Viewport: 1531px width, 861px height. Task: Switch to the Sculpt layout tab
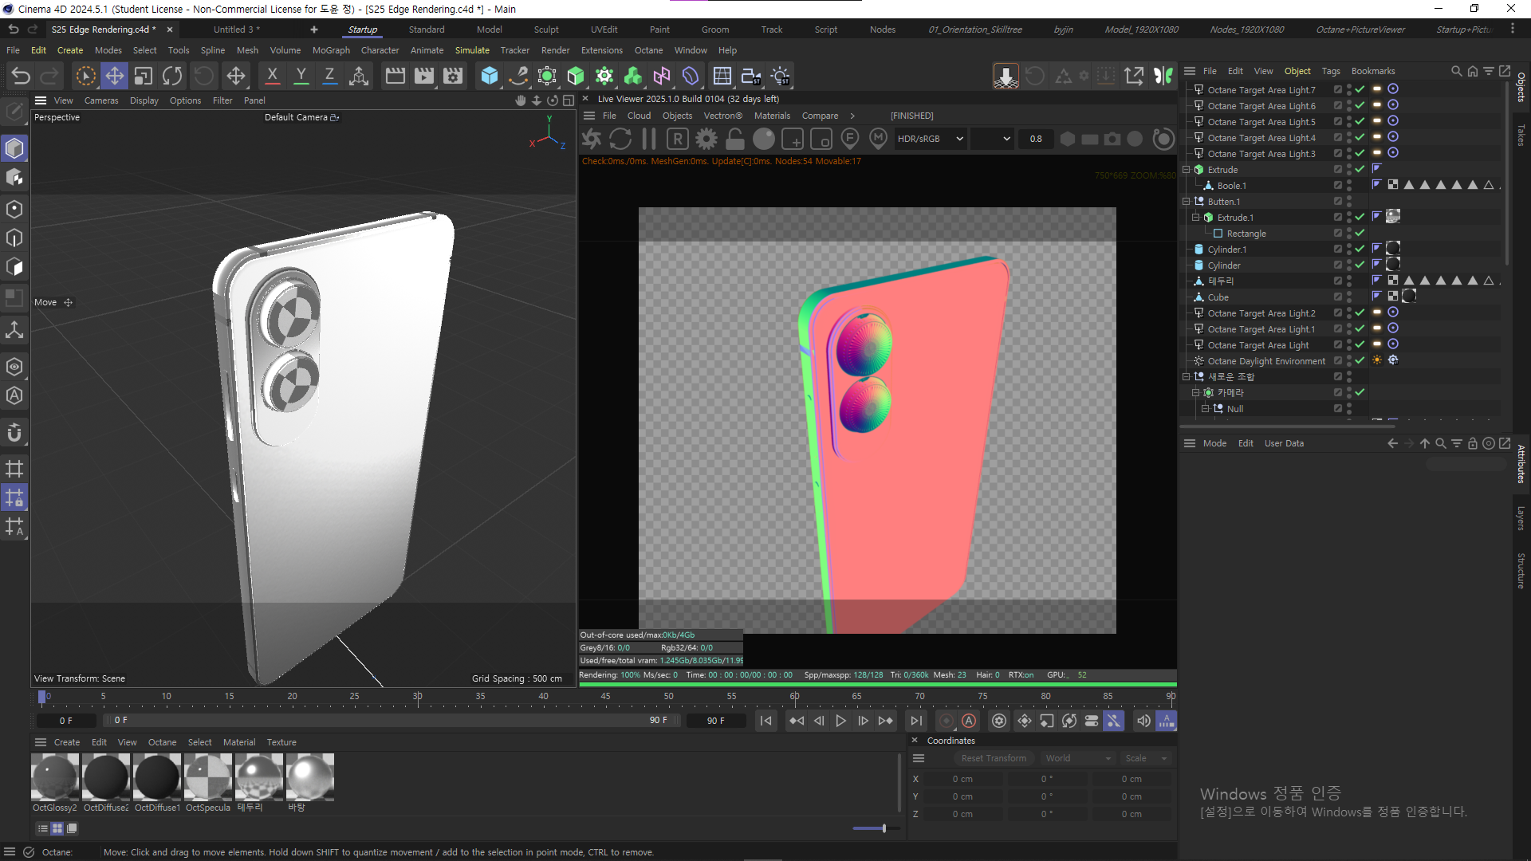tap(546, 29)
